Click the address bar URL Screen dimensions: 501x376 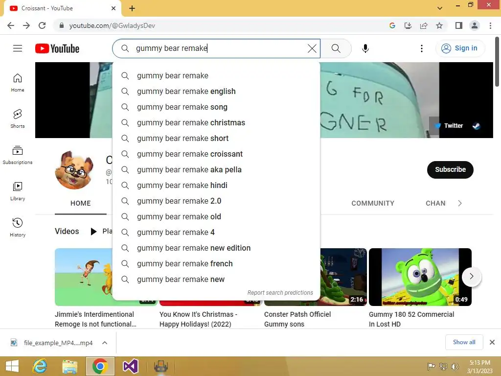point(112,25)
